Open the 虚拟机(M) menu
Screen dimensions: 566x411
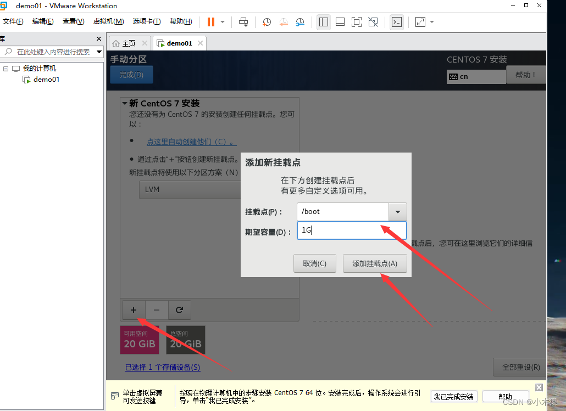108,21
